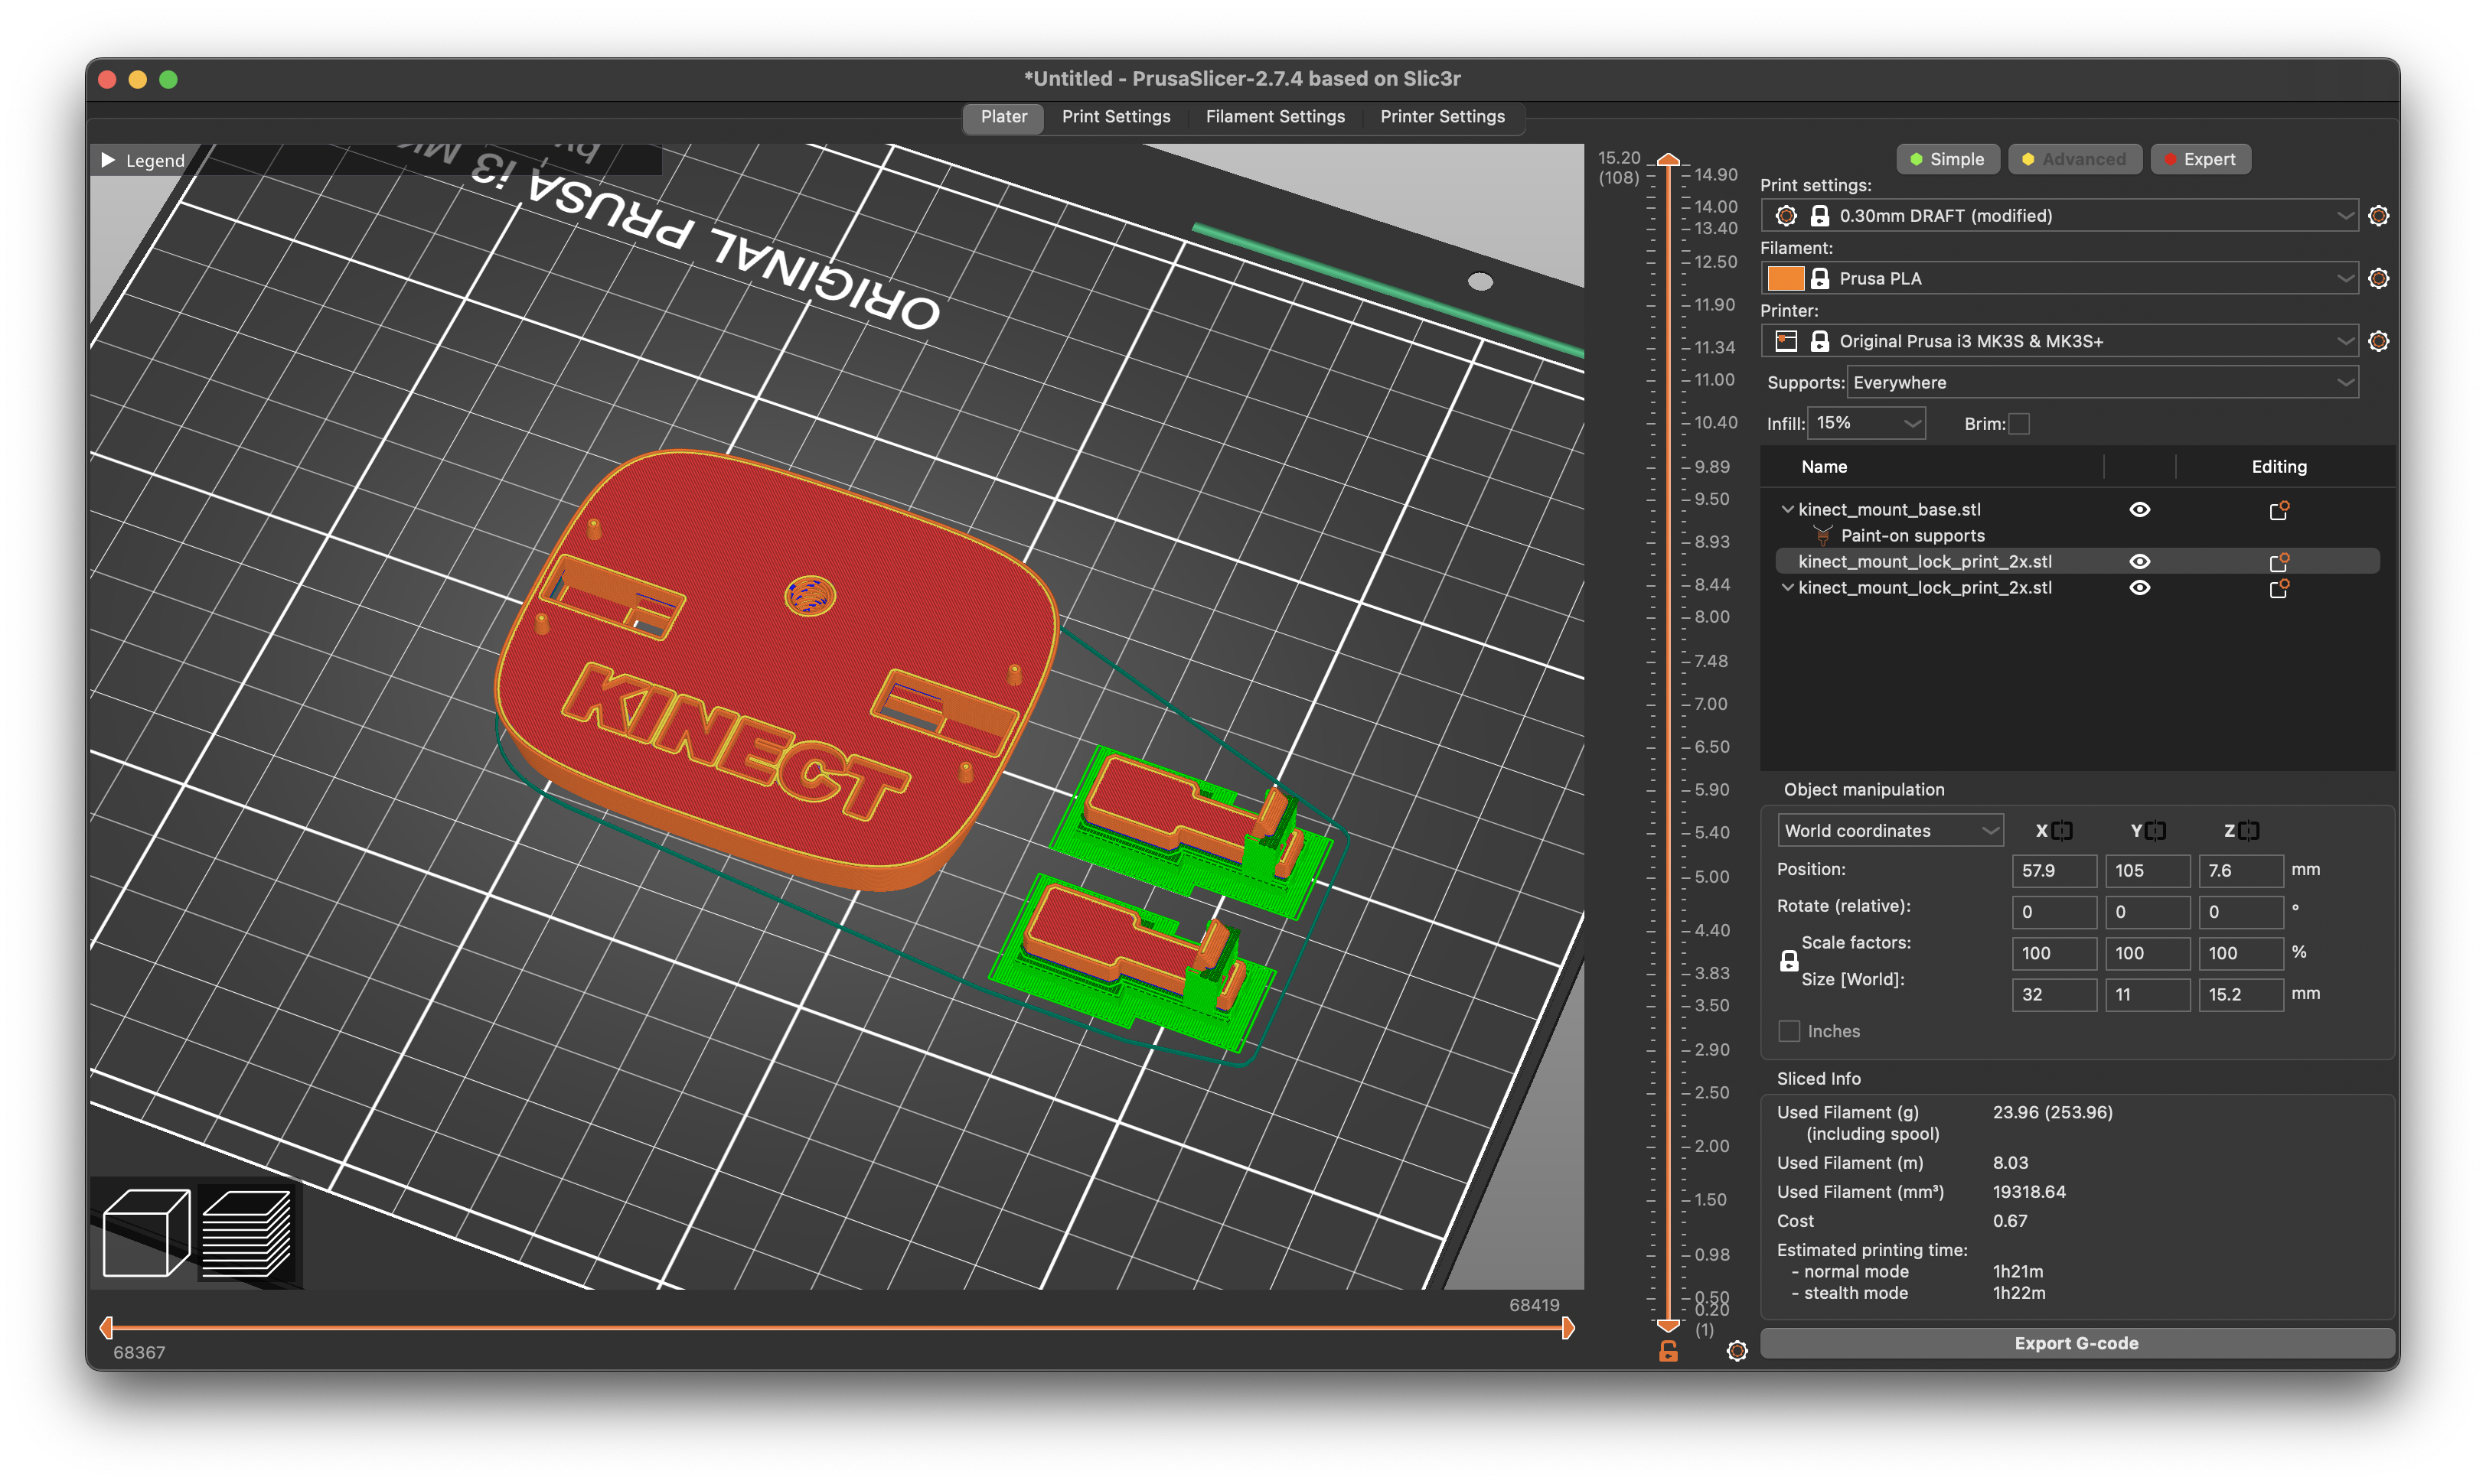This screenshot has height=1484, width=2486.
Task: Click Export G-code button
Action: pos(2076,1344)
